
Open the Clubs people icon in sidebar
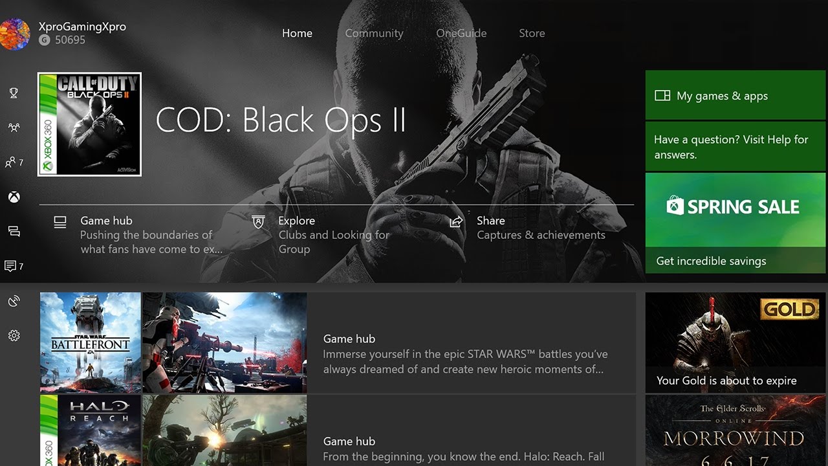pyautogui.click(x=14, y=128)
